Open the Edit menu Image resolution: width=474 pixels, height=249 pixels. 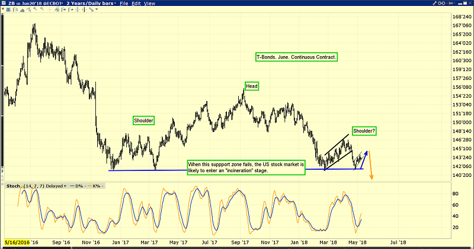tap(136, 4)
